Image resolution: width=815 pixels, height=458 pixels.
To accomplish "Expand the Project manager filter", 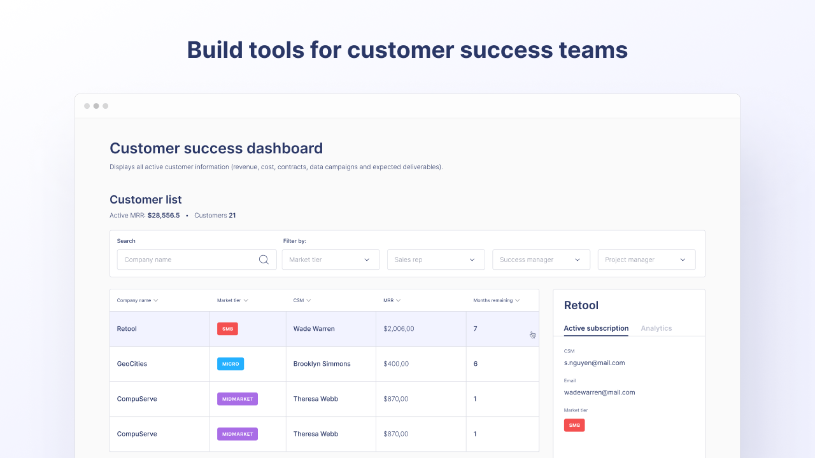I will pos(646,260).
